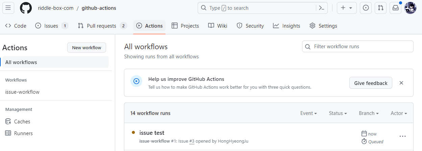Focus the 'Type / to search' box
422x151 pixels.
coord(263,8)
